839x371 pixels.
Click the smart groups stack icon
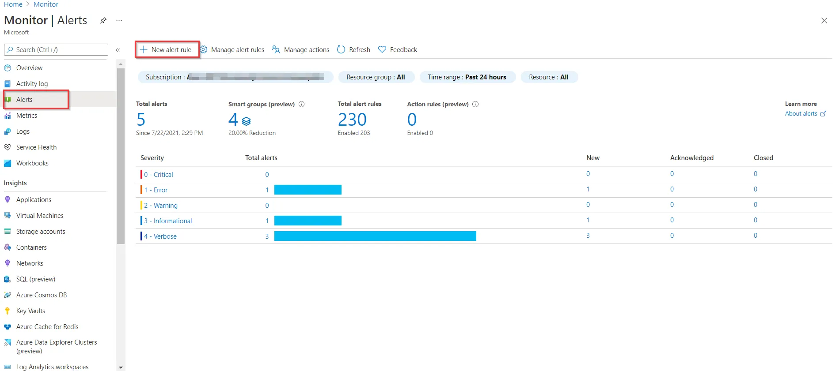[x=247, y=121]
